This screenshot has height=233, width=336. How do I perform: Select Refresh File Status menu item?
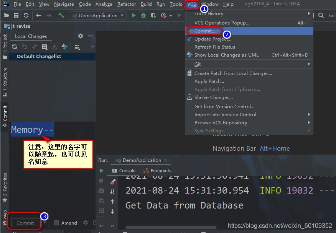(249, 47)
